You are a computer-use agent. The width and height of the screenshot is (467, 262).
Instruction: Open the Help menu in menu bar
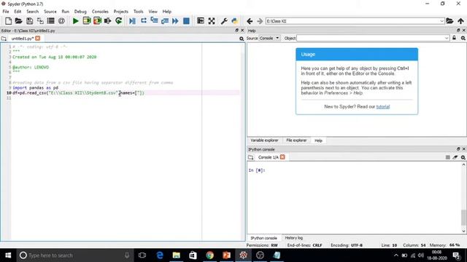167,12
